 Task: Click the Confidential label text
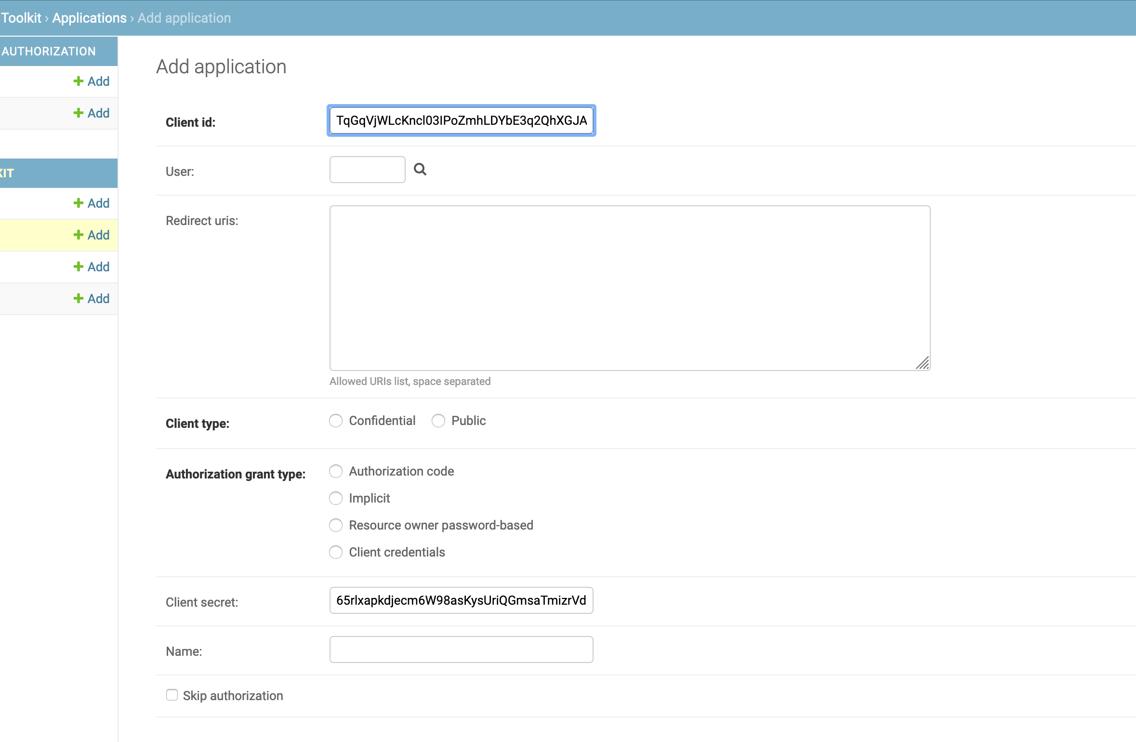pos(382,421)
